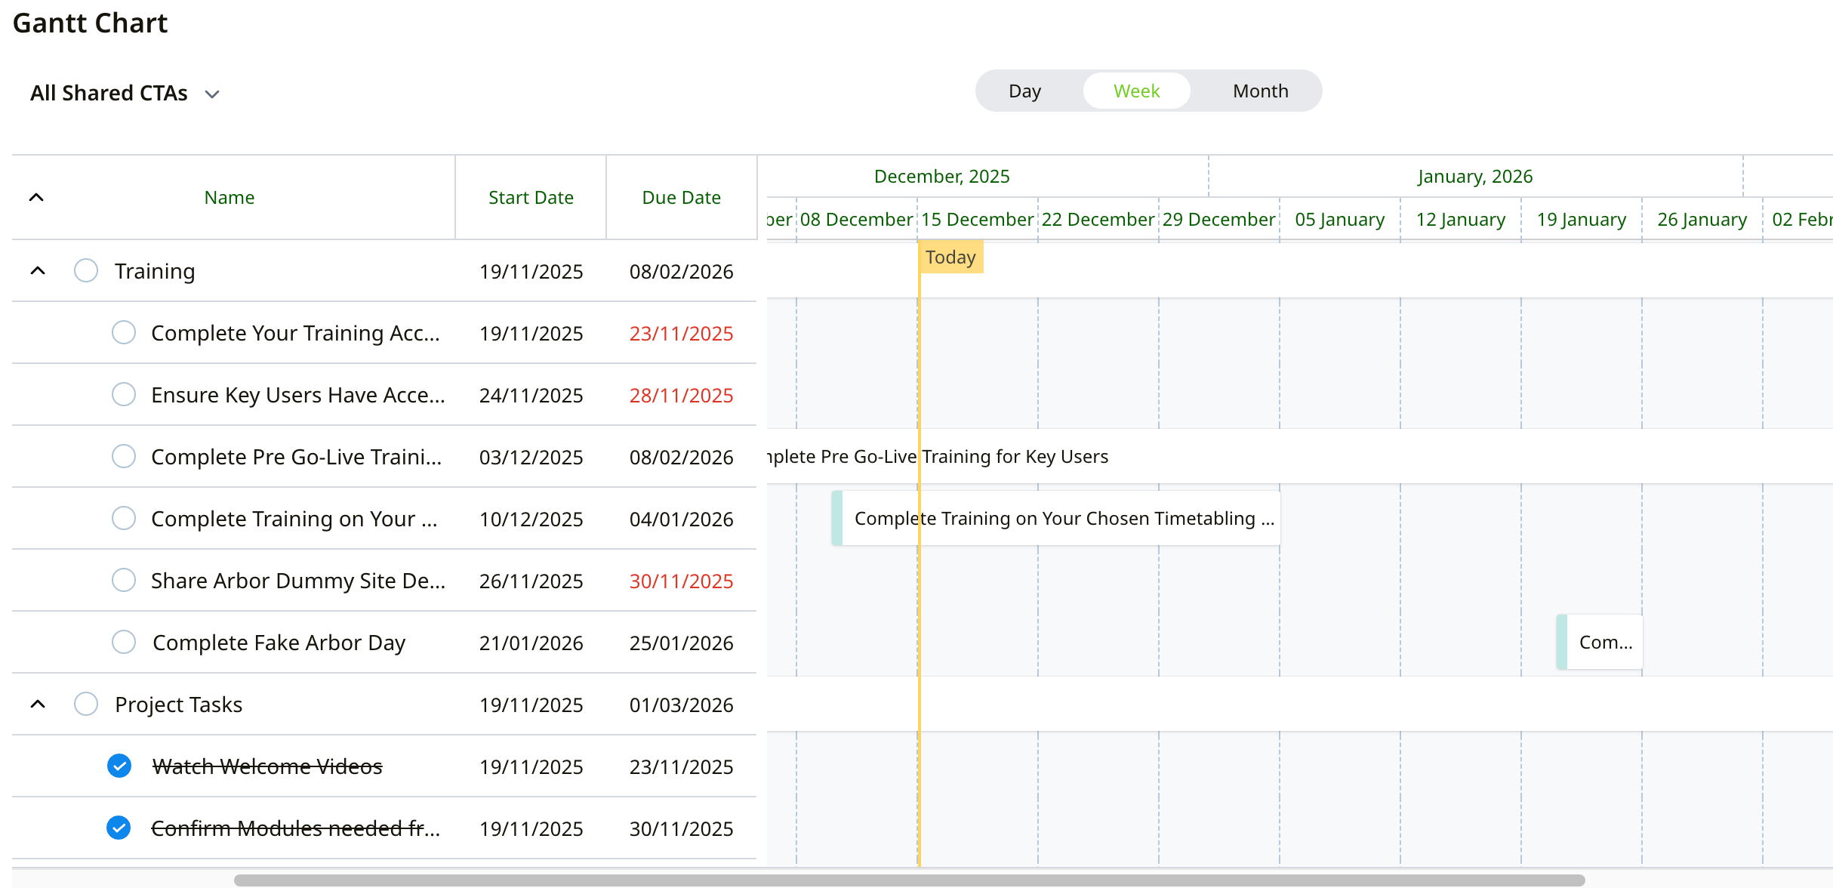1833x888 pixels.
Task: Click the Due Date column header
Action: coord(681,197)
